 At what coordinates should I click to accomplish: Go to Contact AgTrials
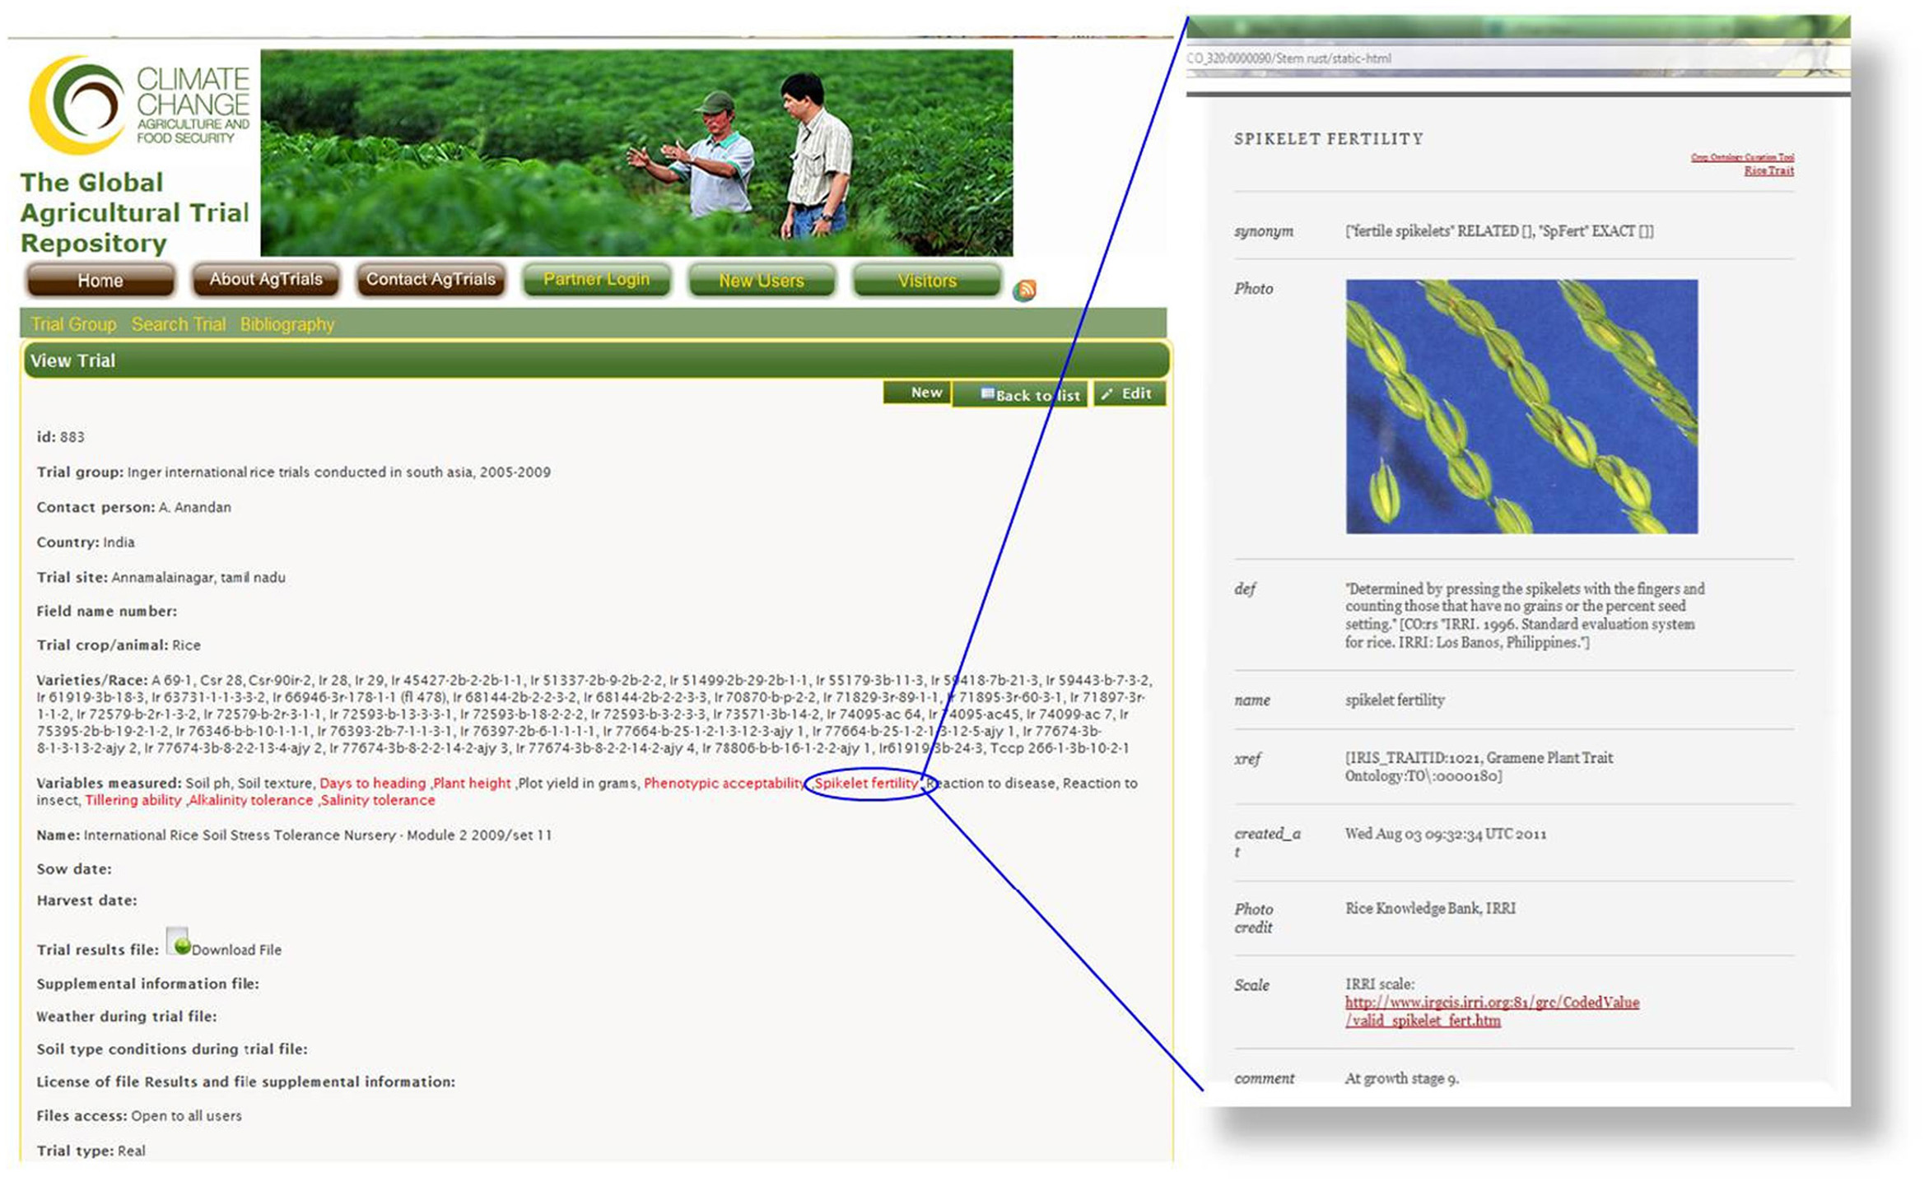coord(431,280)
